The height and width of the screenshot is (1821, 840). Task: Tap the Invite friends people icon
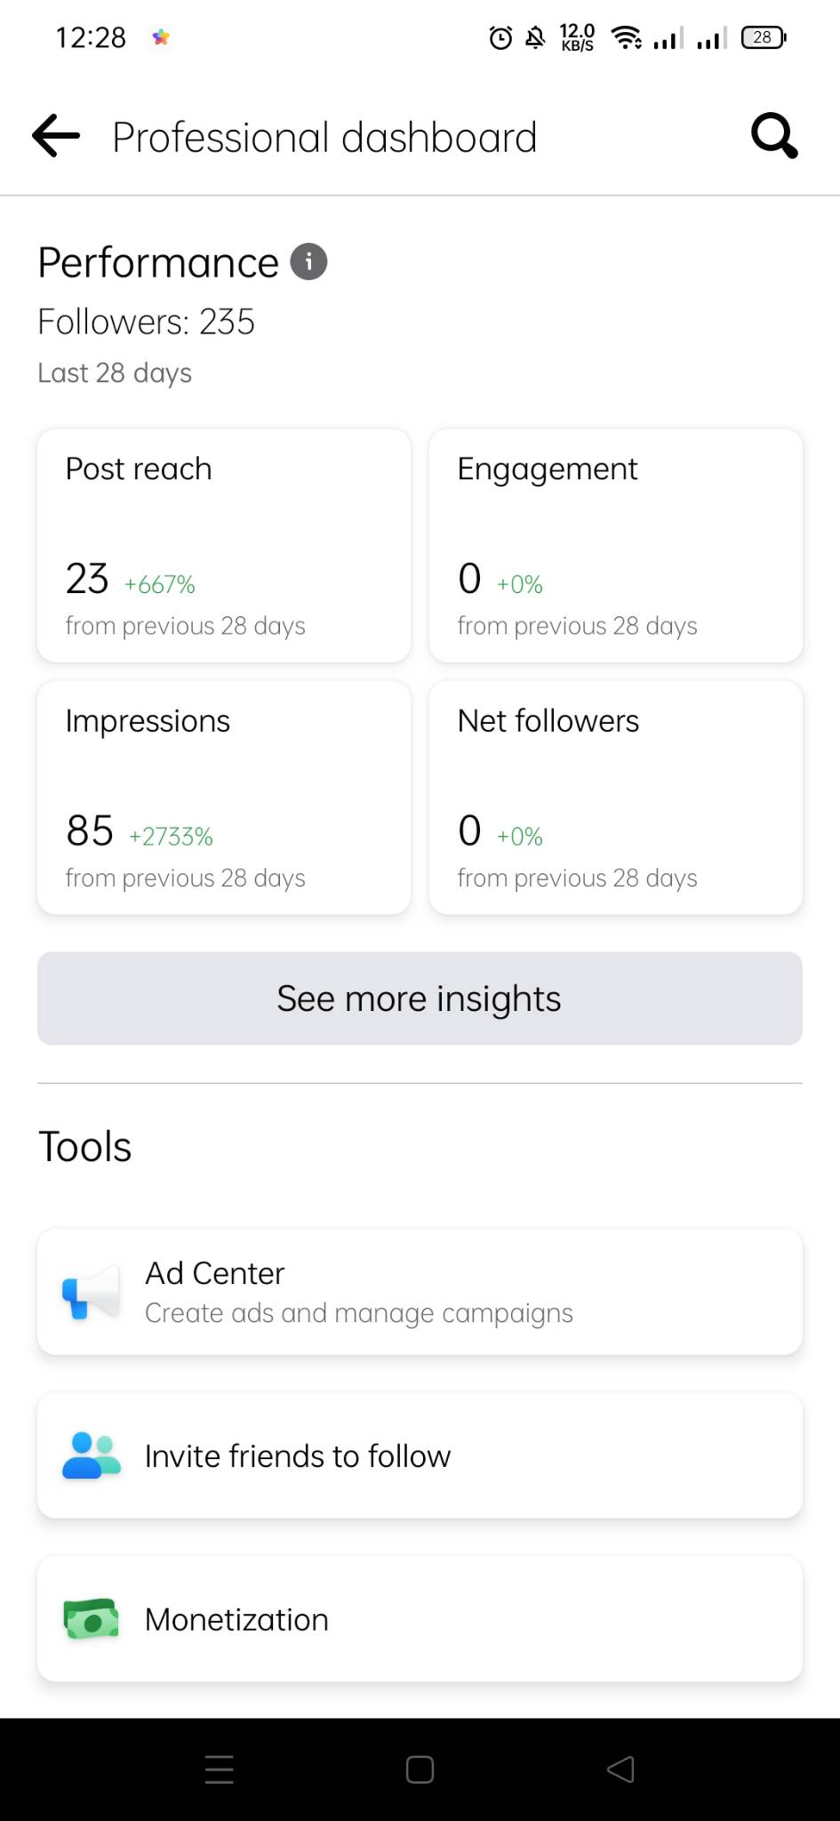(91, 1456)
